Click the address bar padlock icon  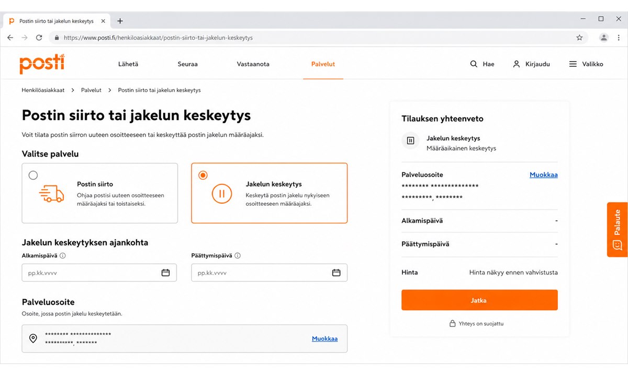(57, 38)
